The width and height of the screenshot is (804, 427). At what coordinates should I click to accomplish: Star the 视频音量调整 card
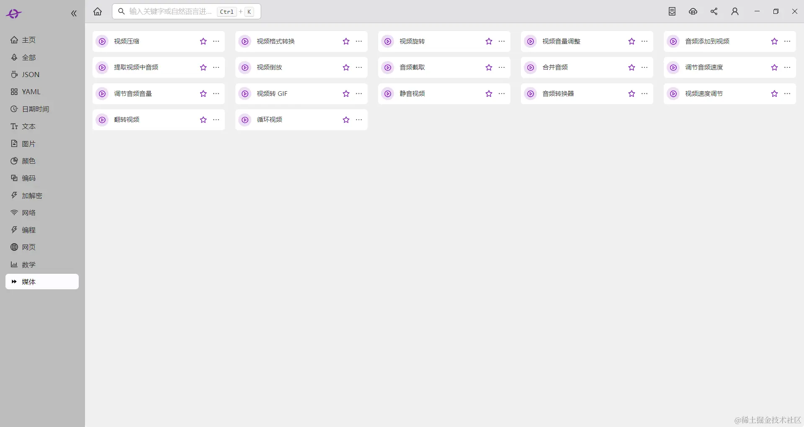(x=631, y=41)
